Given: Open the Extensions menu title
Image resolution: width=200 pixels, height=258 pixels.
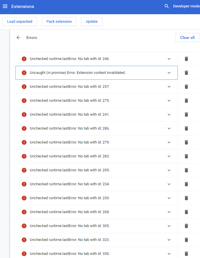Looking at the screenshot, I should [x=22, y=6].
